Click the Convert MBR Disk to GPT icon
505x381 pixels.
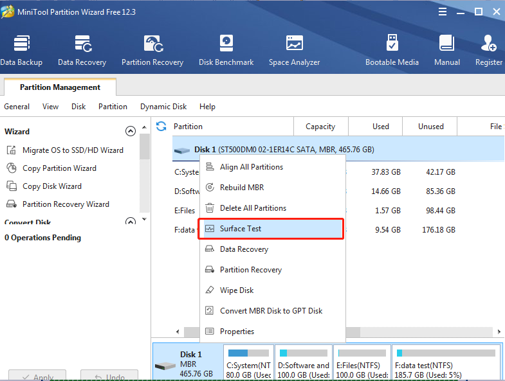(x=210, y=310)
